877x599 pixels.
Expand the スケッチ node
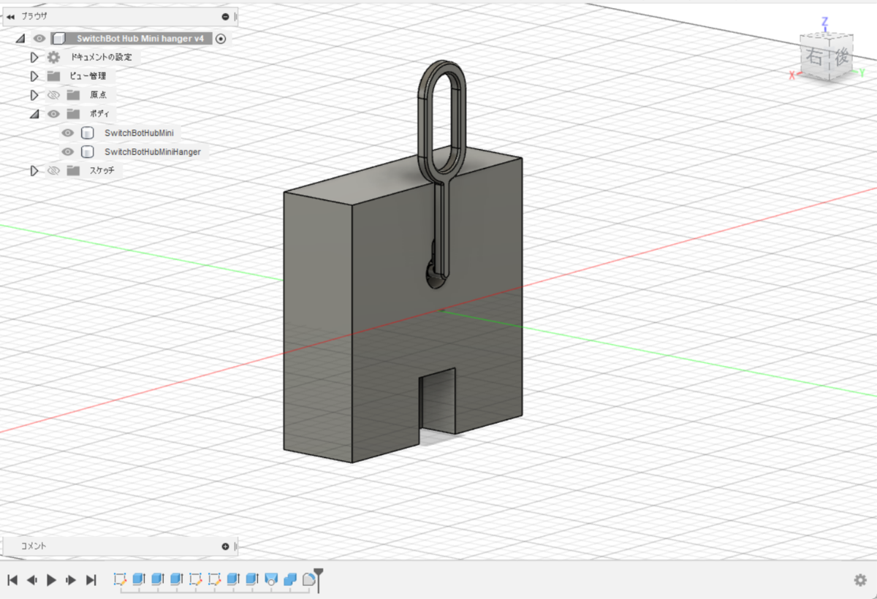34,170
